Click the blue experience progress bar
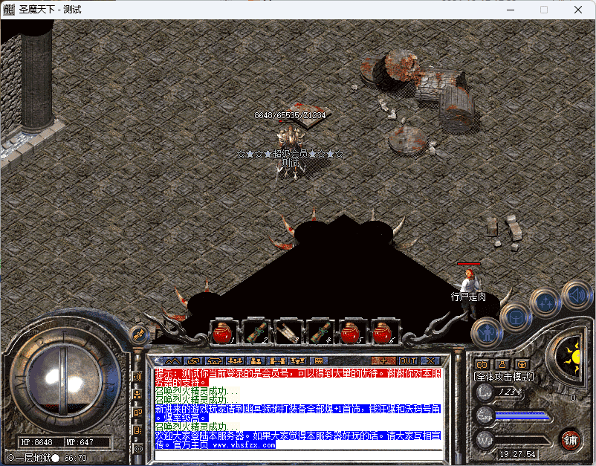 tap(522, 416)
